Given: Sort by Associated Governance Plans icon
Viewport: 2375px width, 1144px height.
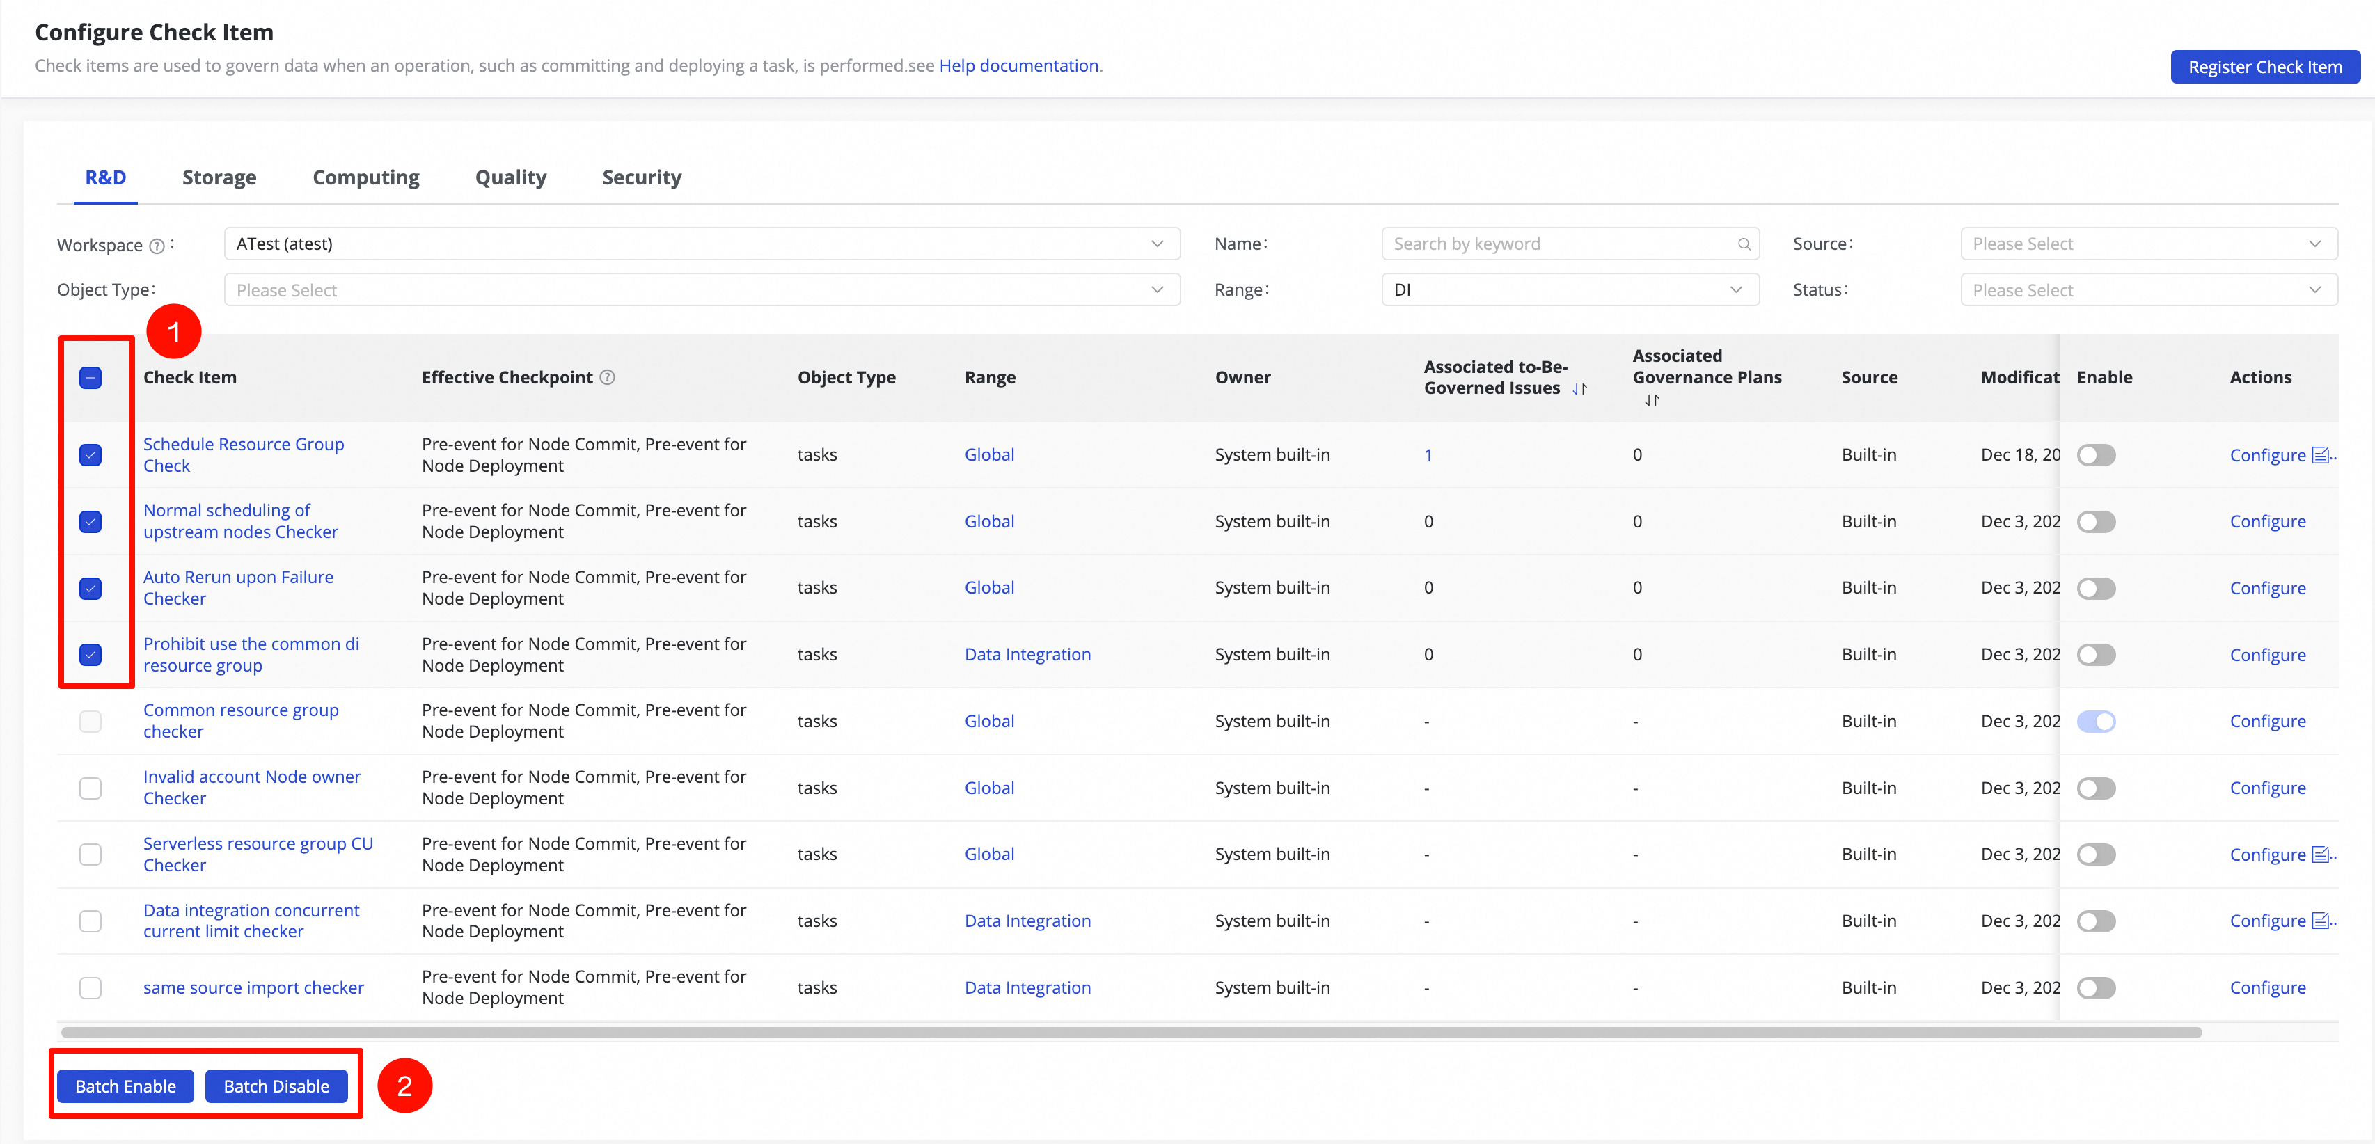Looking at the screenshot, I should [1651, 400].
